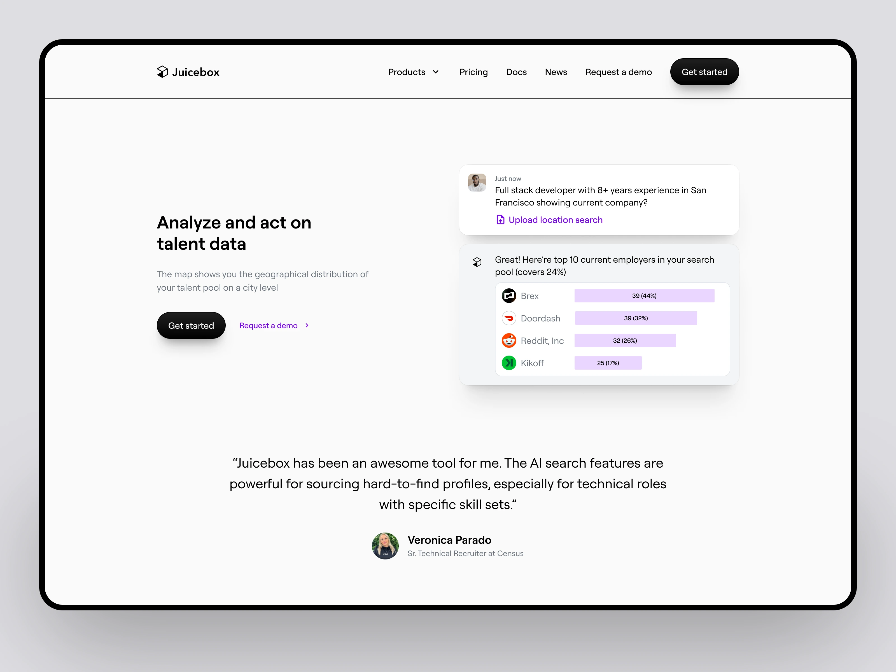Screen dimensions: 896x672
Task: Click the upload location search icon
Action: (499, 220)
